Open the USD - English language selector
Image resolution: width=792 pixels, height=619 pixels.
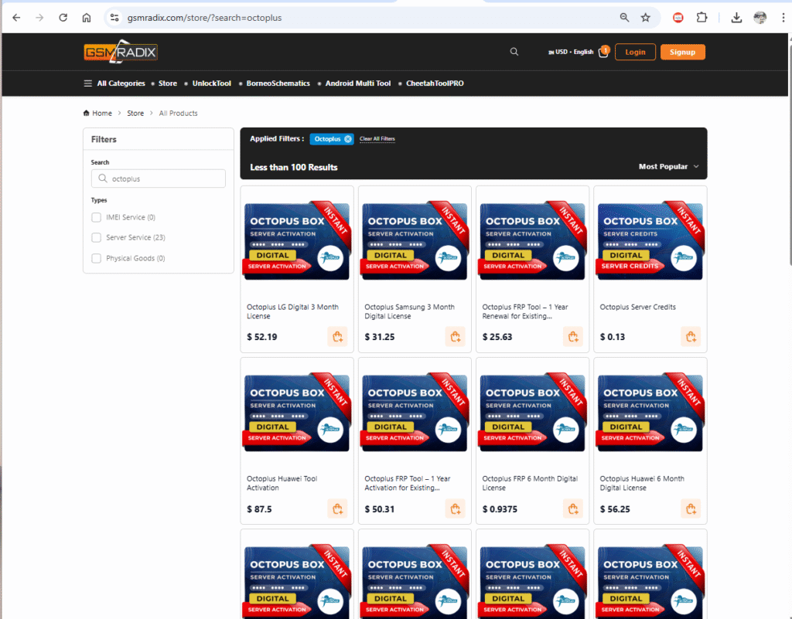click(x=571, y=52)
